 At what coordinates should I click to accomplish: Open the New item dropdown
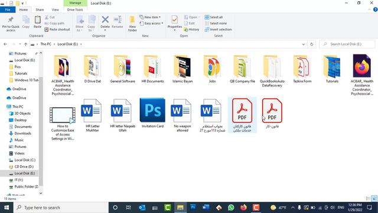(150, 17)
